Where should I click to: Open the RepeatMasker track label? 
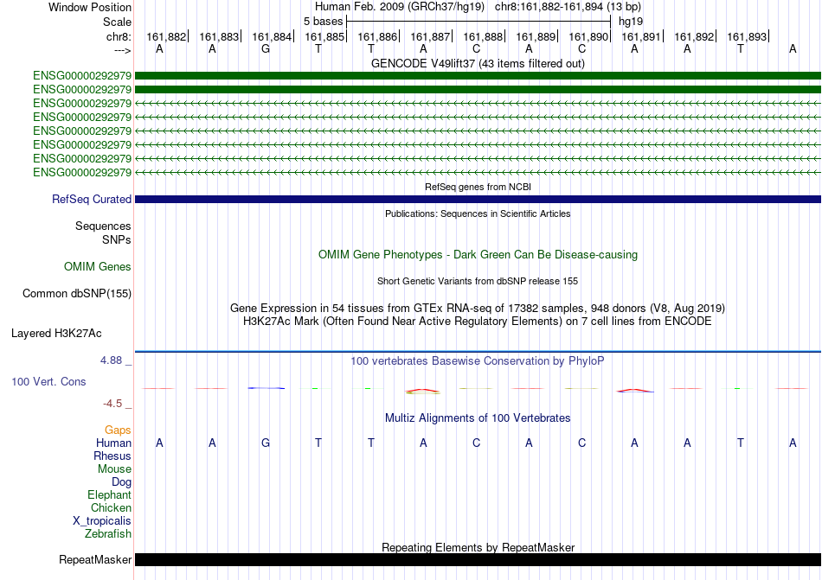click(x=95, y=560)
